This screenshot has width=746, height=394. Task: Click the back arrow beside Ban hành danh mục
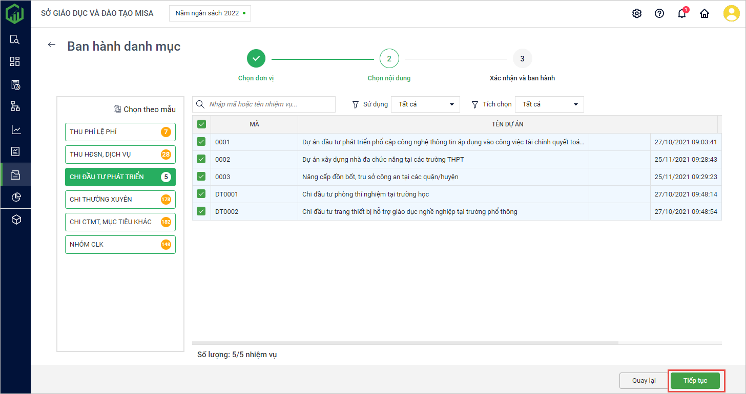(x=51, y=45)
